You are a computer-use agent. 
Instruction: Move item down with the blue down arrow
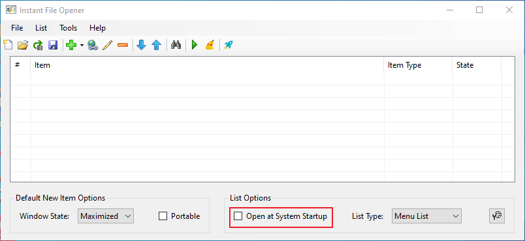click(x=142, y=45)
